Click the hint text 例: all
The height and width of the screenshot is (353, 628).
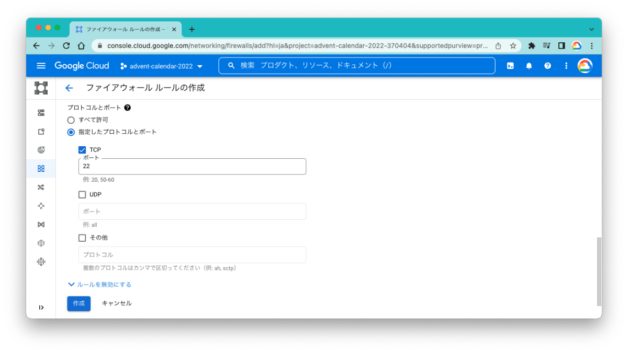pyautogui.click(x=90, y=225)
